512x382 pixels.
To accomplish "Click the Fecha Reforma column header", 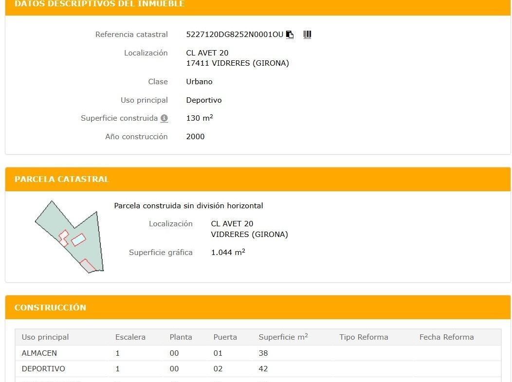I will (446, 337).
